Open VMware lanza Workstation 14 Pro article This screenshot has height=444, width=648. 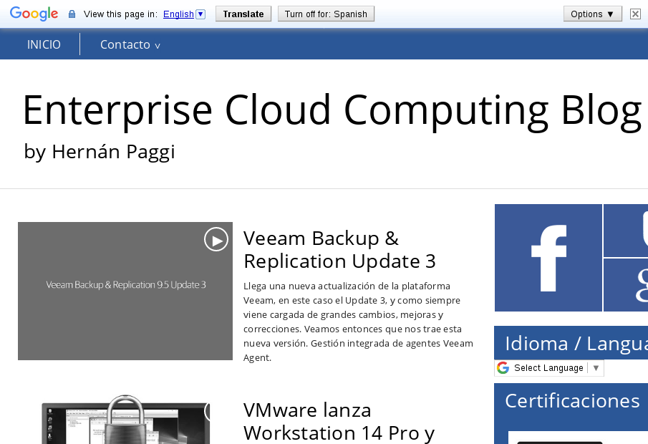click(x=339, y=422)
